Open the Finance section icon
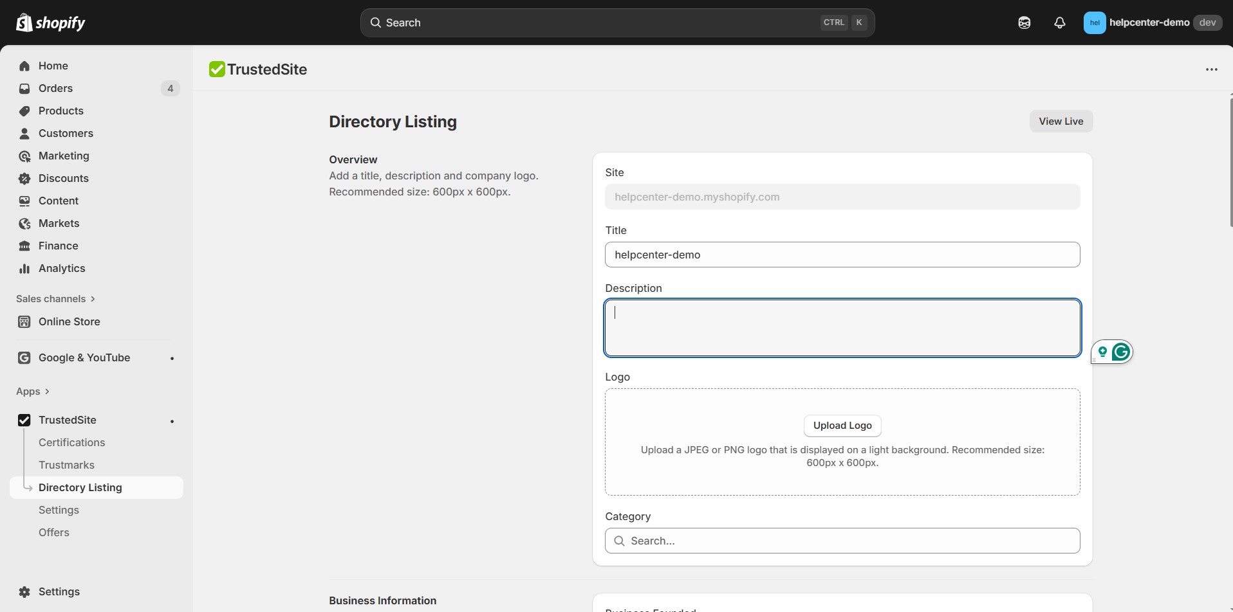The height and width of the screenshot is (612, 1233). 24,246
